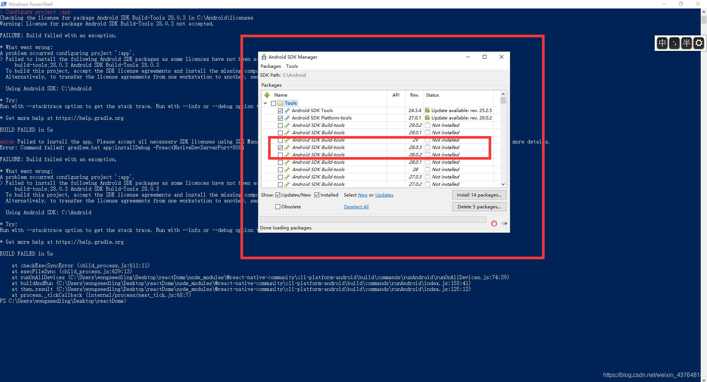Select the Android SDK Platform-tools row
This screenshot has width=707, height=382.
point(321,118)
